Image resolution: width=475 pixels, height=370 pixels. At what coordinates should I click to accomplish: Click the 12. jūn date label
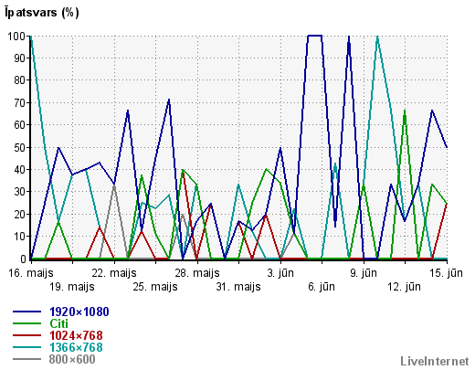click(404, 287)
